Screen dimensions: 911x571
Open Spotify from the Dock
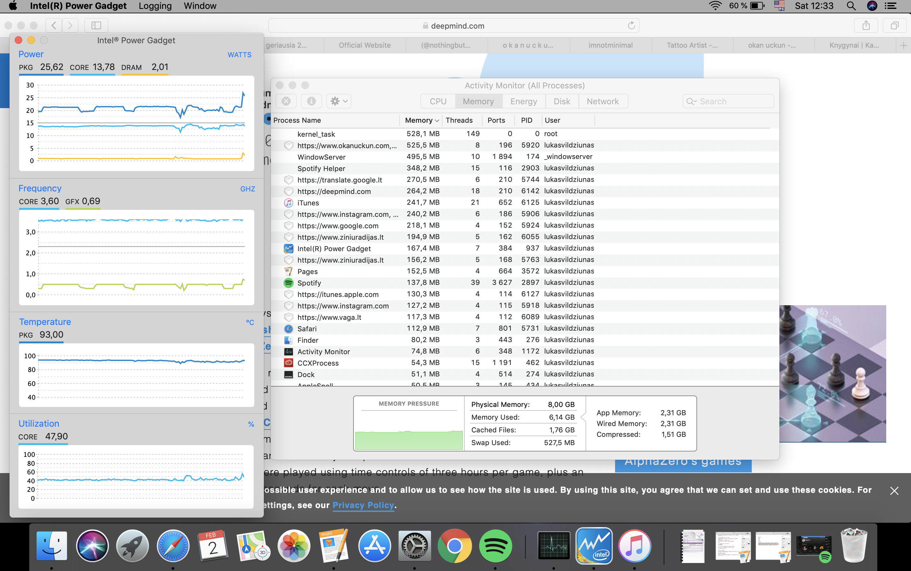[x=495, y=546]
